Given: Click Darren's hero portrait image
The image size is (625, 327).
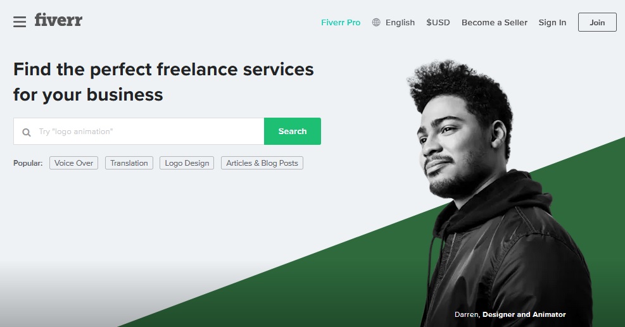Looking at the screenshot, I should click(498, 195).
